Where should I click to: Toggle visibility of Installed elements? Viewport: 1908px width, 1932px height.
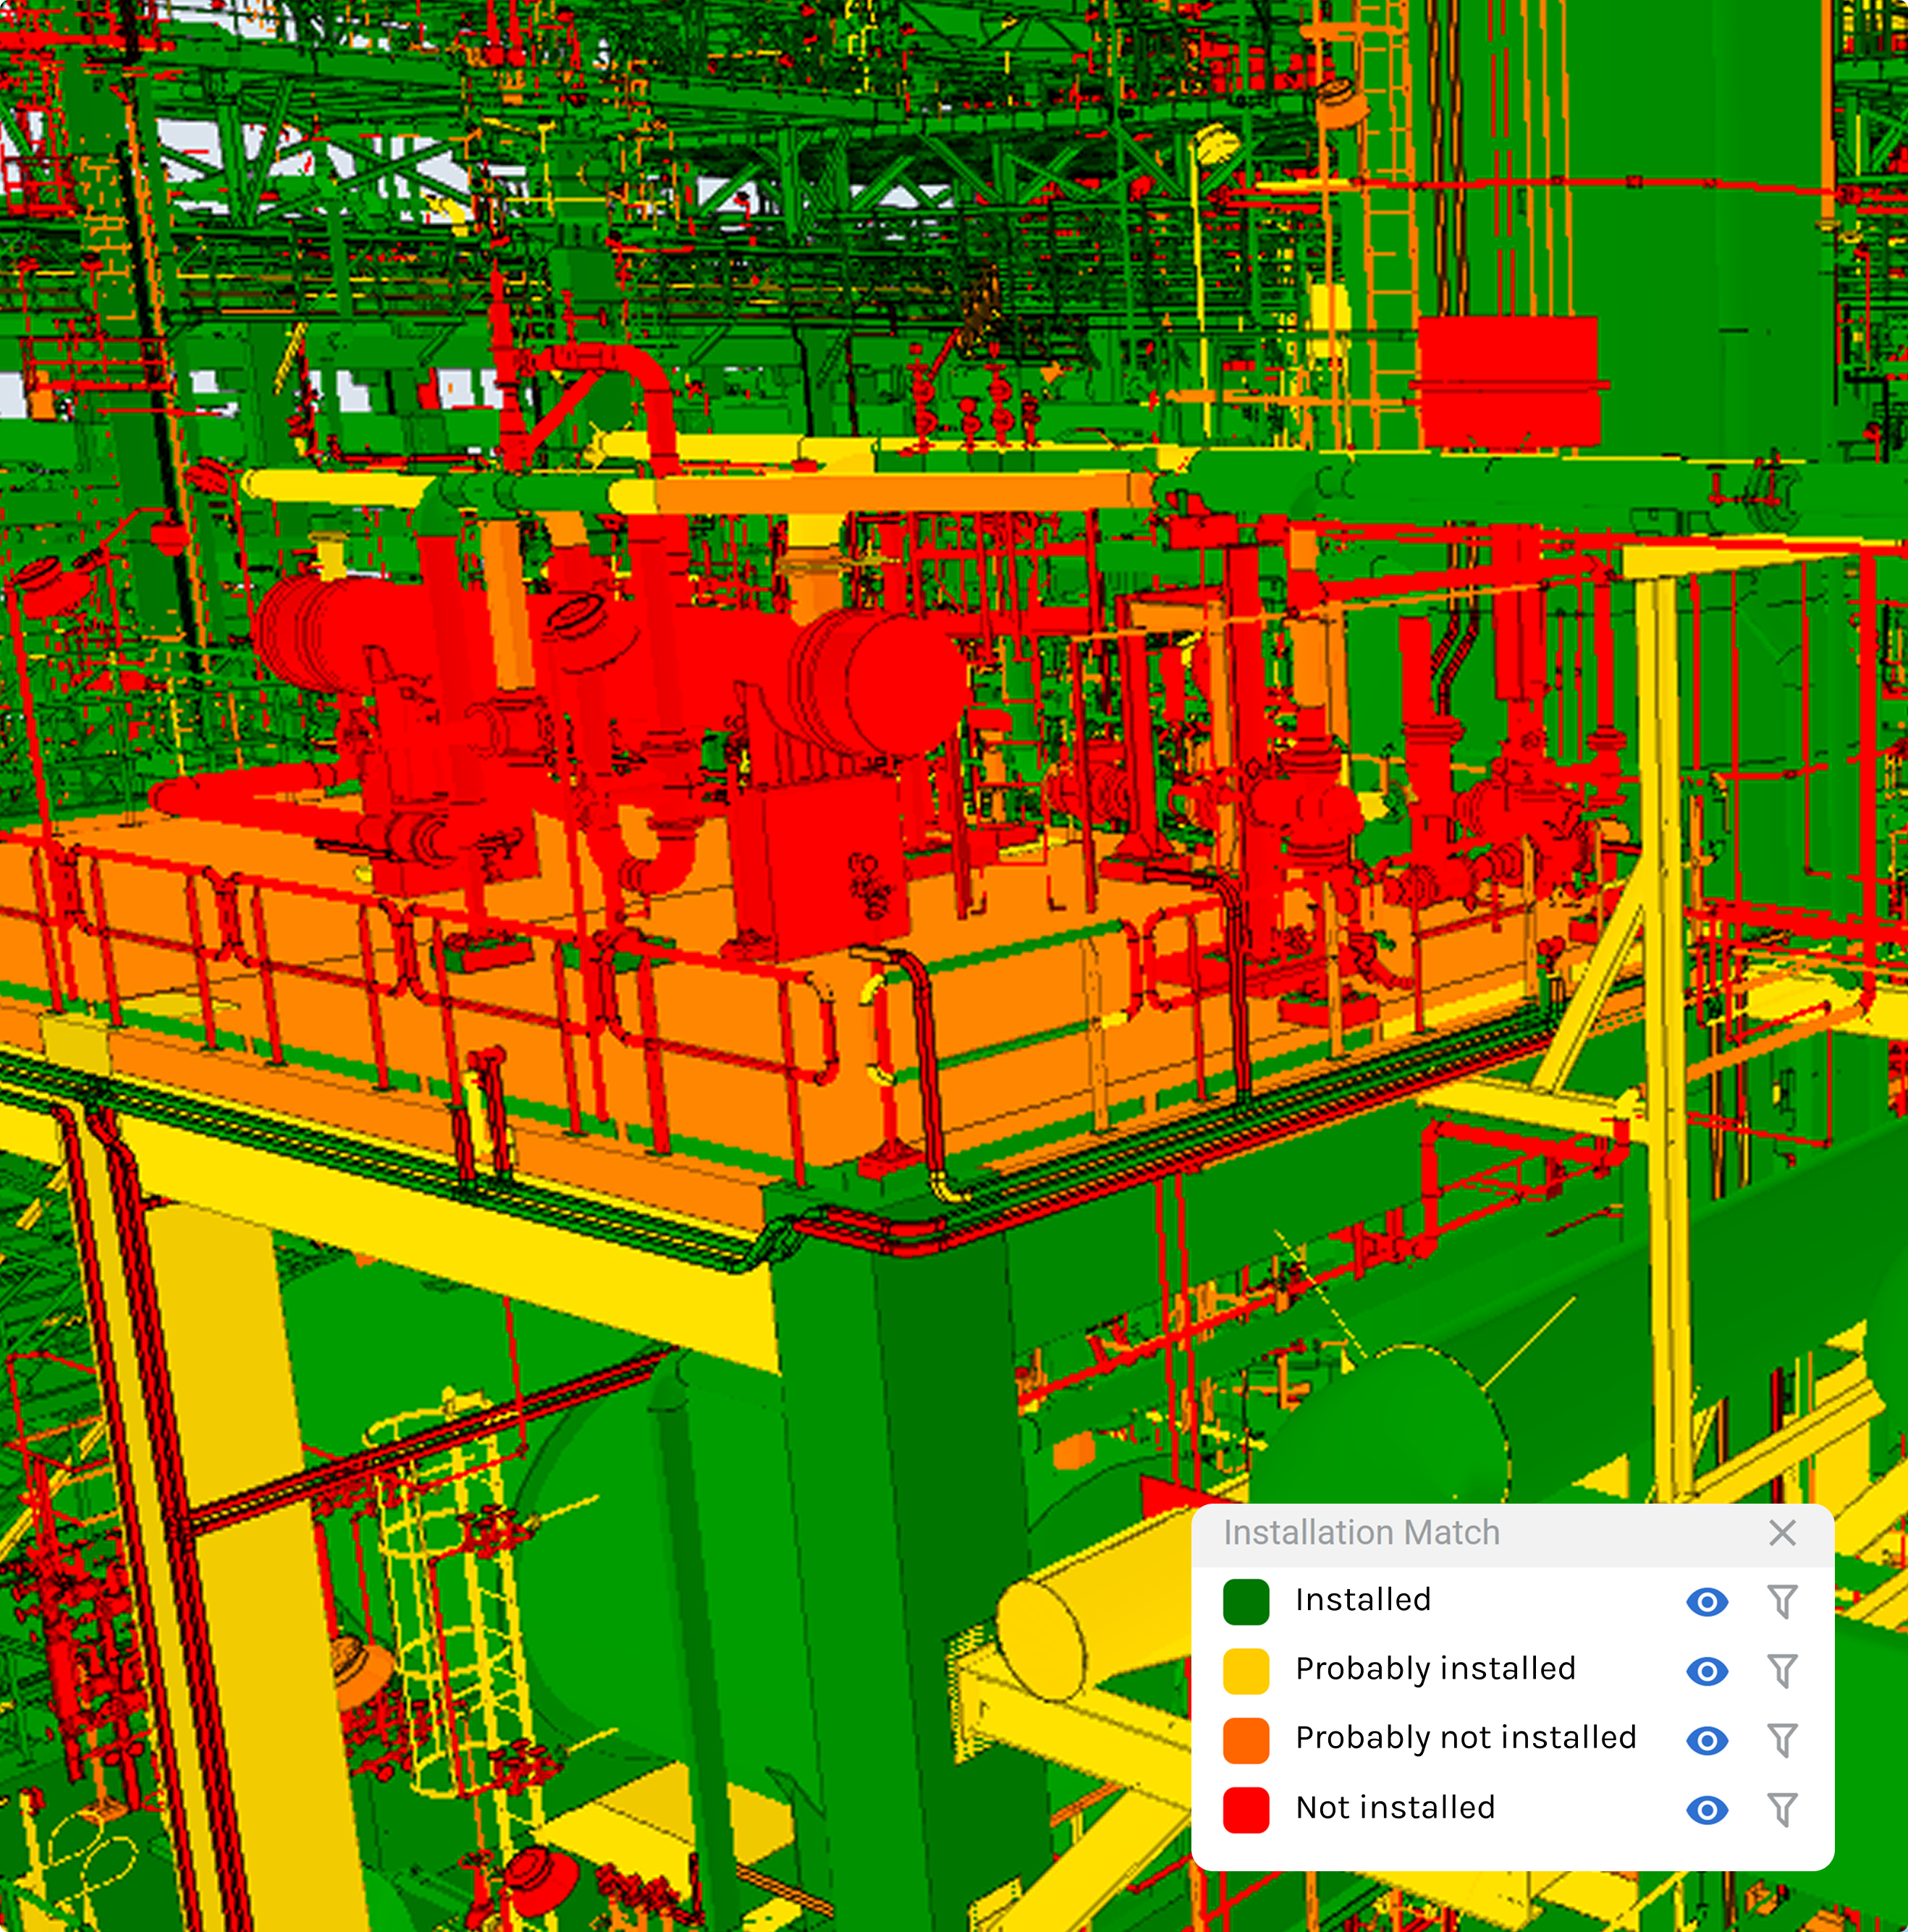pyautogui.click(x=1707, y=1602)
